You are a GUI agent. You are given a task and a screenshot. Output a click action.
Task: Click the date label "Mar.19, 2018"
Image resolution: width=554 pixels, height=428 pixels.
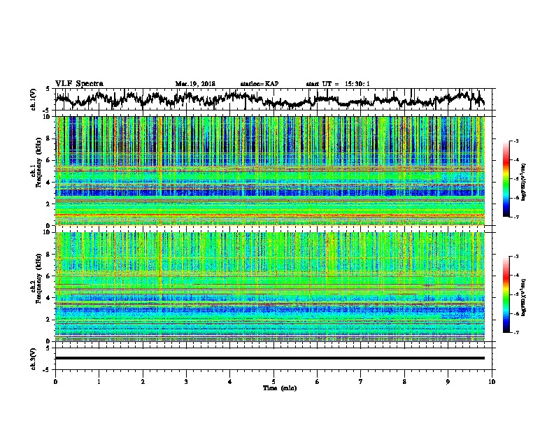(195, 84)
